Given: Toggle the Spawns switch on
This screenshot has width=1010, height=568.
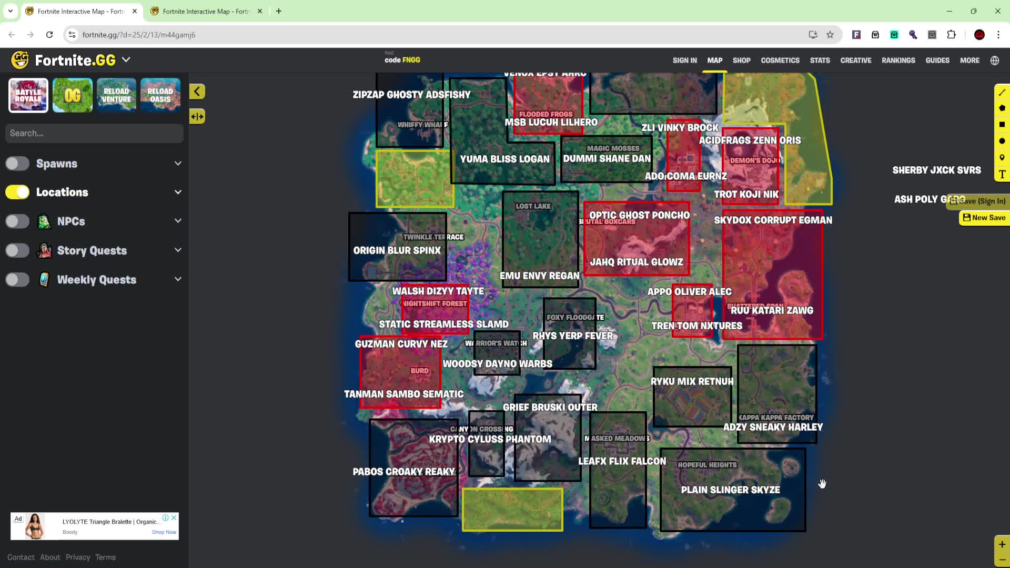Looking at the screenshot, I should click(17, 164).
